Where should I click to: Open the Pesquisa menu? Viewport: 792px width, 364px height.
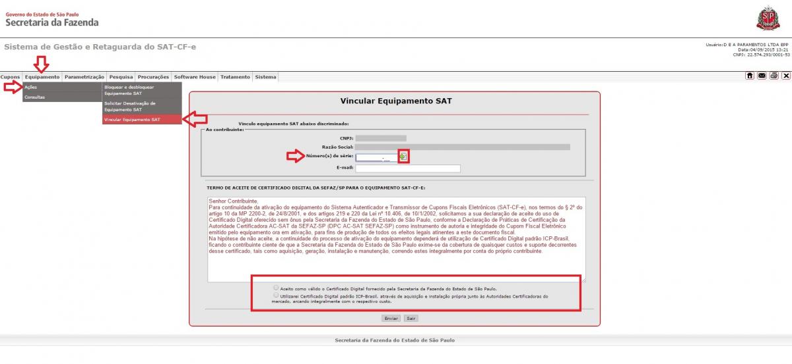(121, 77)
